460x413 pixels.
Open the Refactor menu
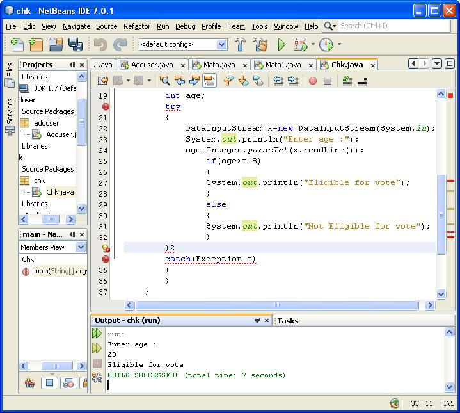click(x=137, y=26)
